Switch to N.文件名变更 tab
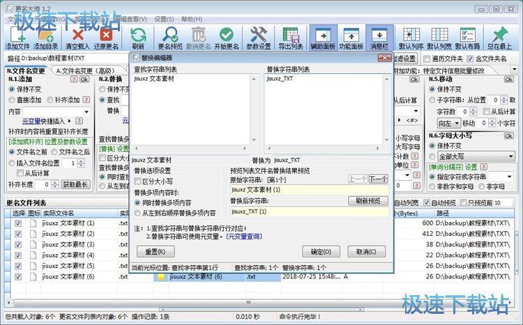Image resolution: width=523 pixels, height=325 pixels. [x=26, y=70]
